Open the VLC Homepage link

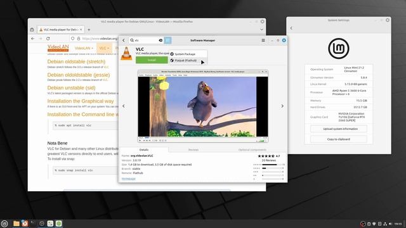click(x=128, y=179)
